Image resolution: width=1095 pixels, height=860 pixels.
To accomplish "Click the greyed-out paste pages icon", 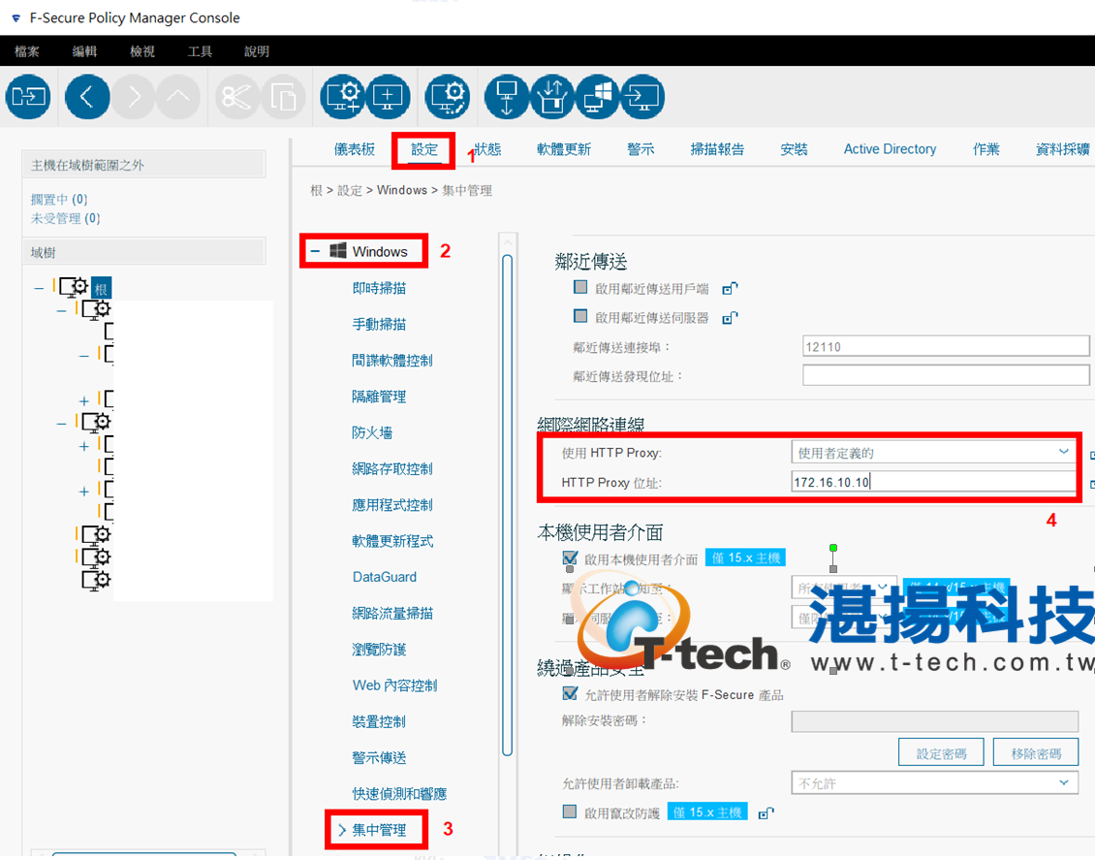I will point(283,96).
